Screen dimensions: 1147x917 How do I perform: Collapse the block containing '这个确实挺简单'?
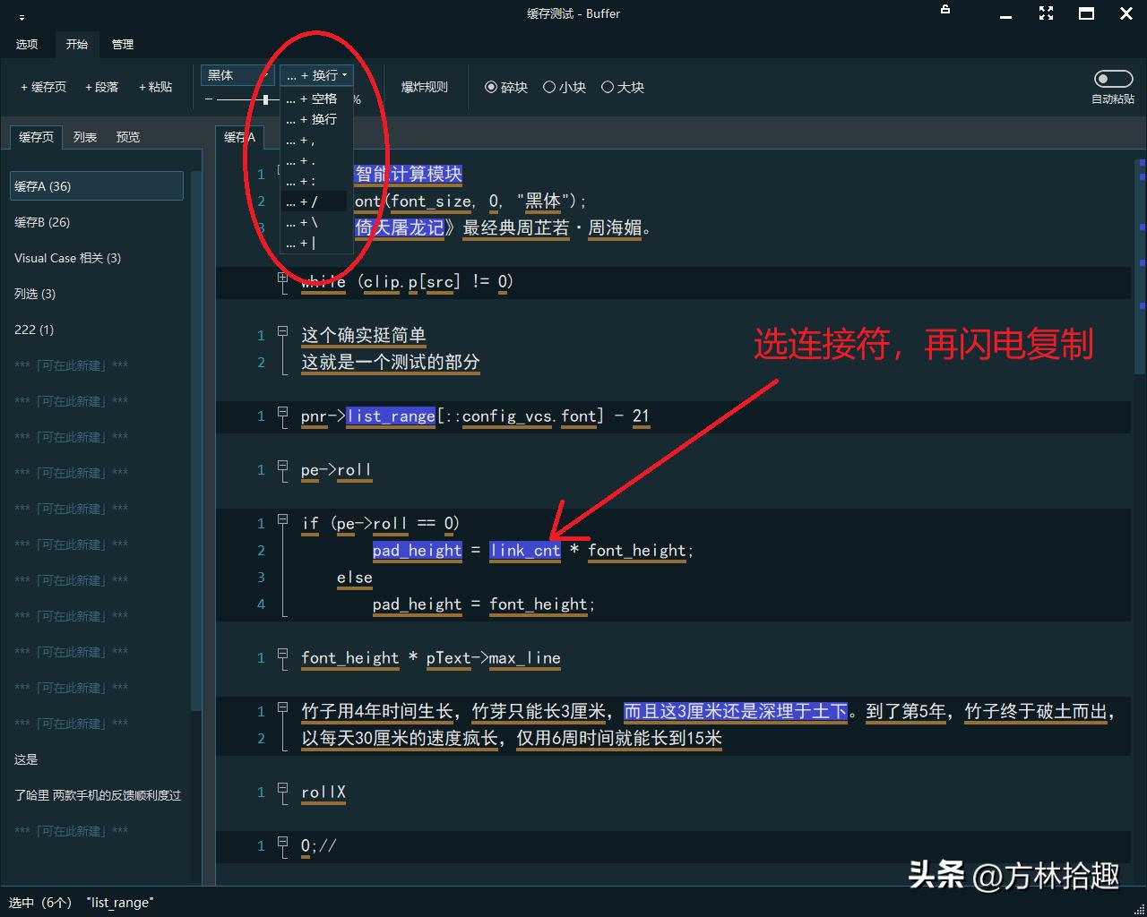point(282,332)
